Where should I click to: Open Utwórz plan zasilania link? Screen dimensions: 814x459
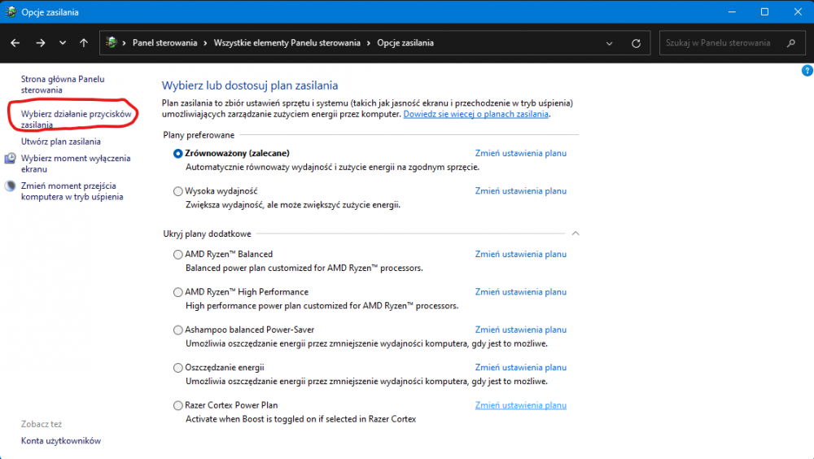[61, 142]
